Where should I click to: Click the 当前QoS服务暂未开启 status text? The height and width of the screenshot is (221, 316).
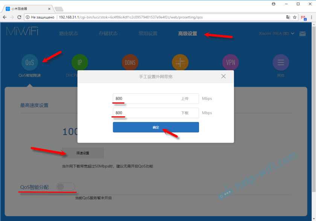tap(93, 198)
